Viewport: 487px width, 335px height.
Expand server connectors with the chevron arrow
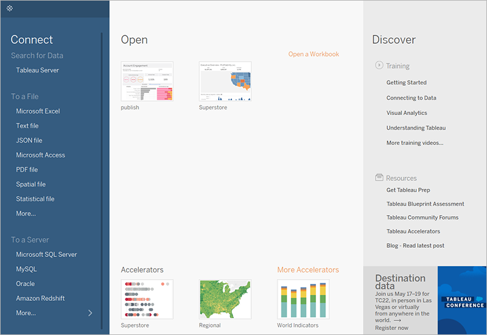coord(90,313)
